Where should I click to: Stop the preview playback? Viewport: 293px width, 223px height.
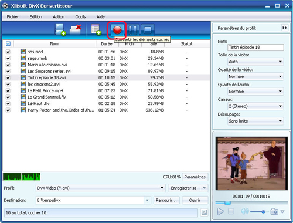[x=231, y=211]
